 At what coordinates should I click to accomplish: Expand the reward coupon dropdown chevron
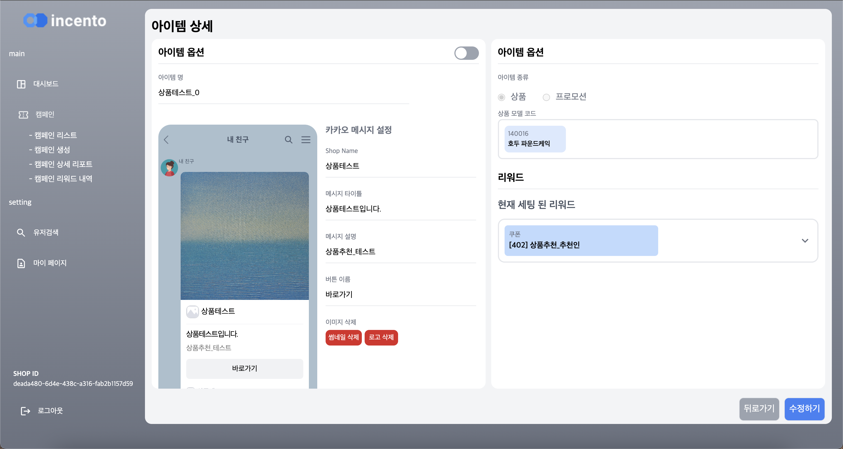click(805, 241)
